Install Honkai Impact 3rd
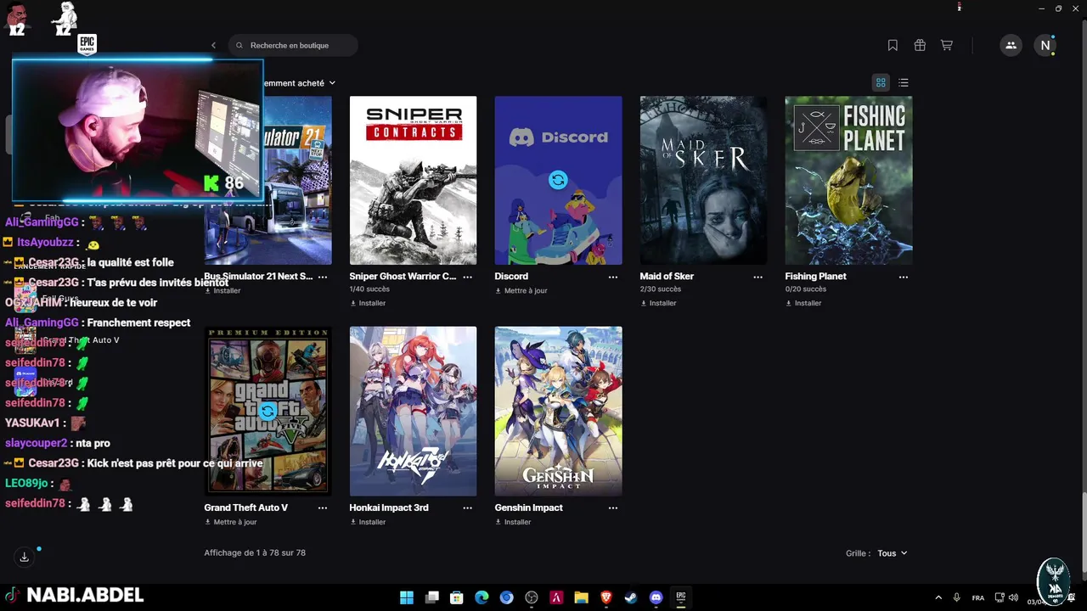1087x611 pixels. [368, 522]
